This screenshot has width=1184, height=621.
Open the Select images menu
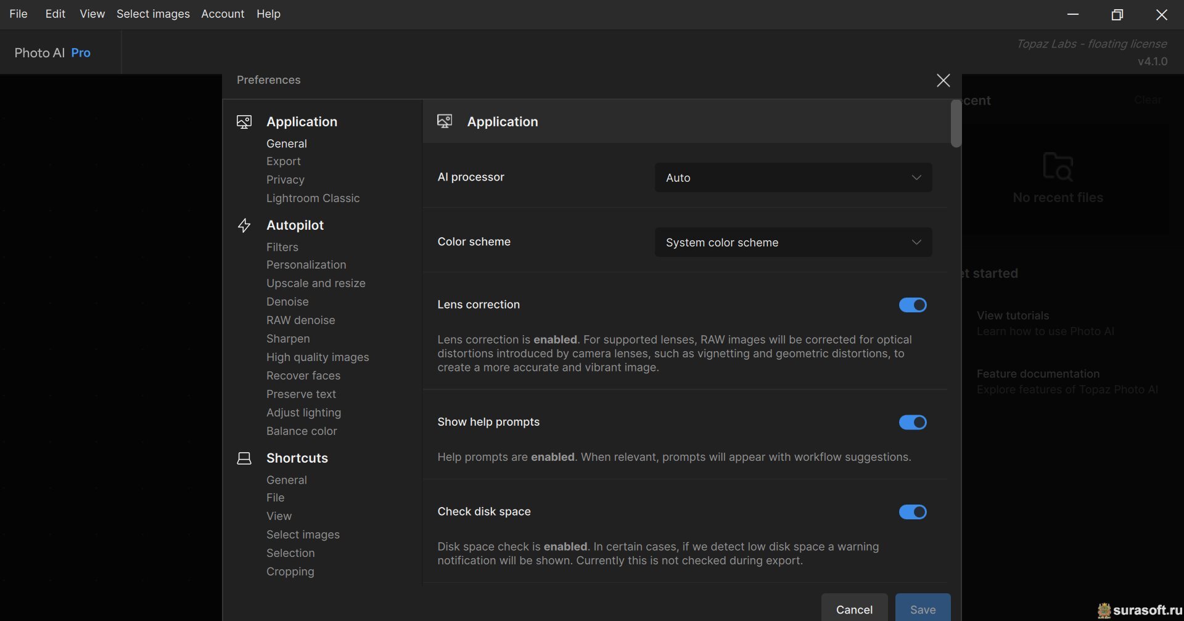click(x=153, y=14)
